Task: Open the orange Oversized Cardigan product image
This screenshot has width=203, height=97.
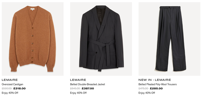Action: tap(33, 39)
